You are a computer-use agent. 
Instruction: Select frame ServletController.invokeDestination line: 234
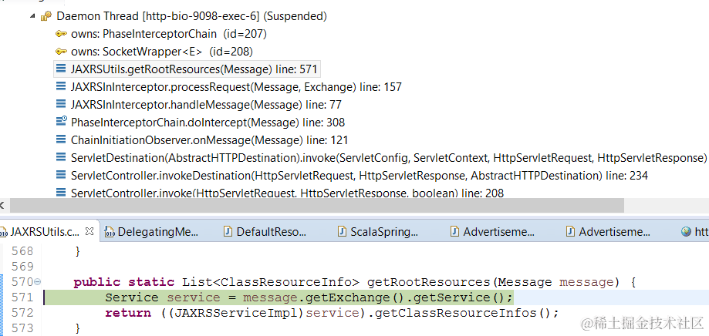click(360, 175)
